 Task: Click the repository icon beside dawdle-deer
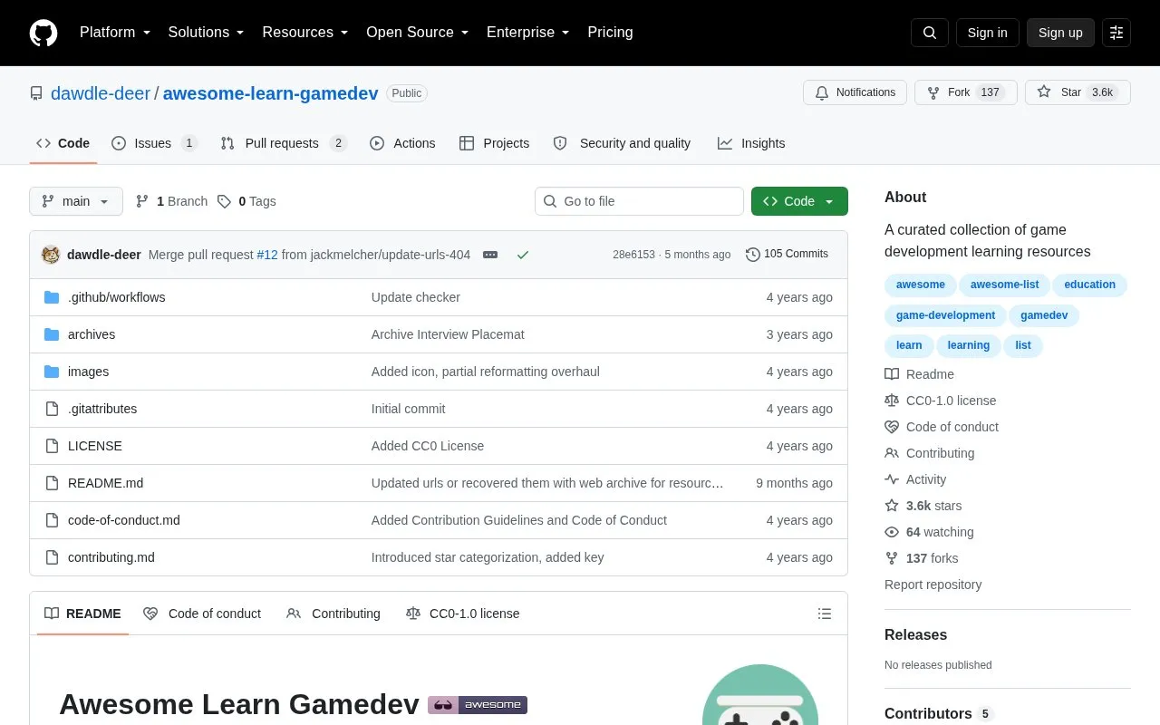[x=36, y=93]
